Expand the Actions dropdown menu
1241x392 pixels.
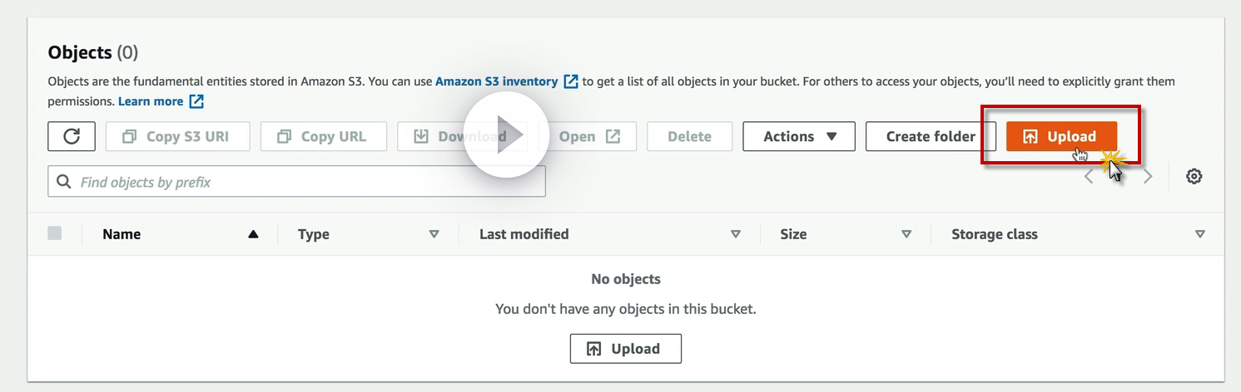[798, 136]
